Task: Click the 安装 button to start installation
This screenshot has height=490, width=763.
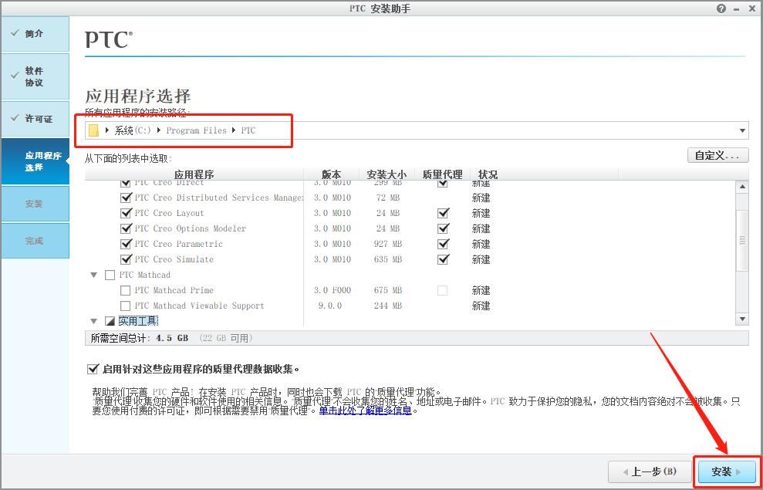Action: pyautogui.click(x=725, y=471)
